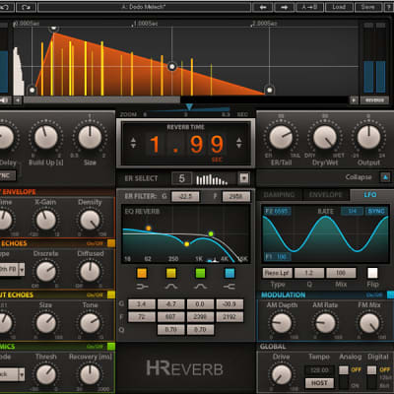Toggle the blue EQ band on/off square

click(x=230, y=273)
